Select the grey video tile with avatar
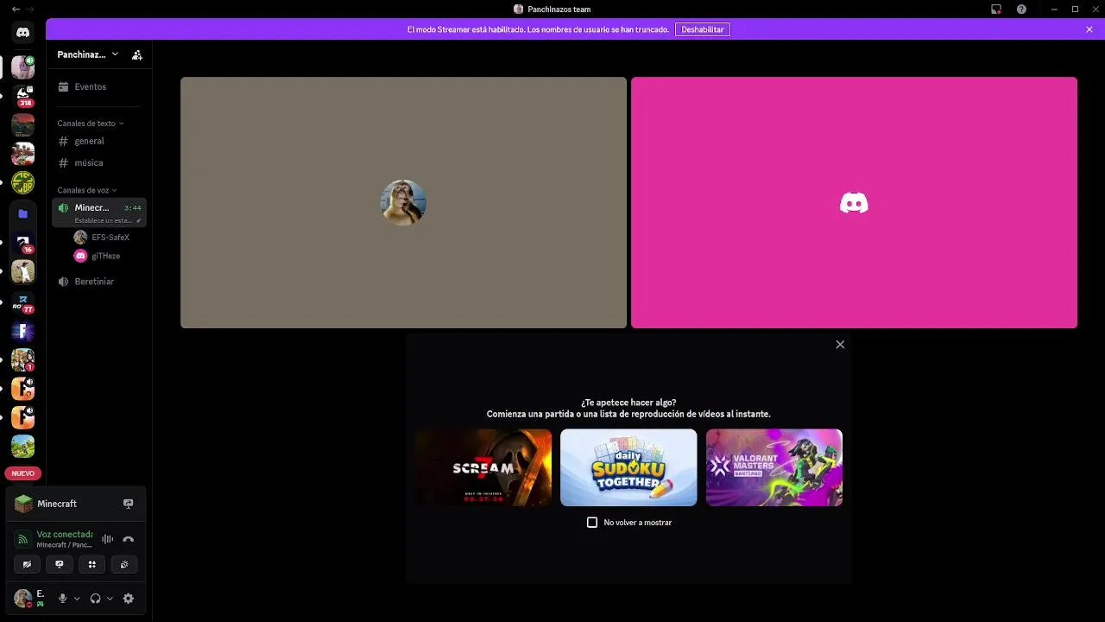1105x622 pixels. (x=403, y=203)
